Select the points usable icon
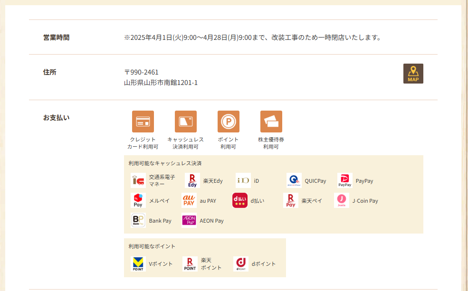Screen dimensions: 468x291 [228, 122]
